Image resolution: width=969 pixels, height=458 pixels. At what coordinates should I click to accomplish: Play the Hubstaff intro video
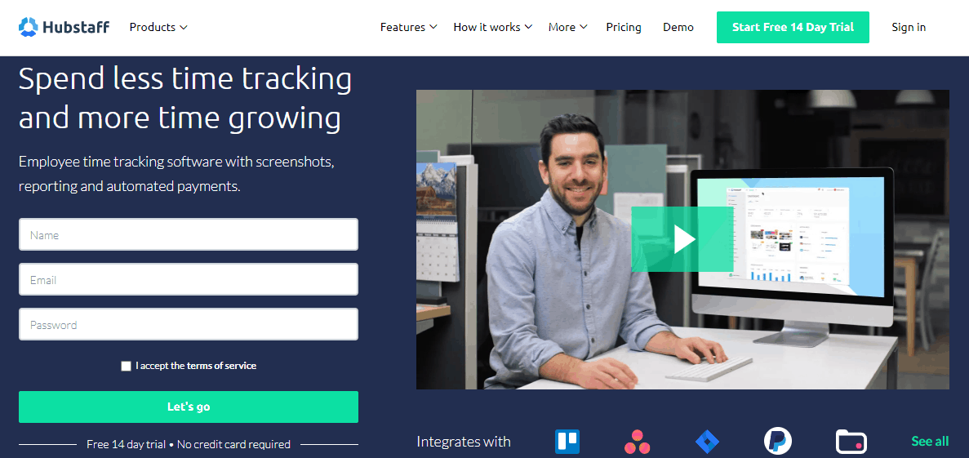tap(682, 239)
